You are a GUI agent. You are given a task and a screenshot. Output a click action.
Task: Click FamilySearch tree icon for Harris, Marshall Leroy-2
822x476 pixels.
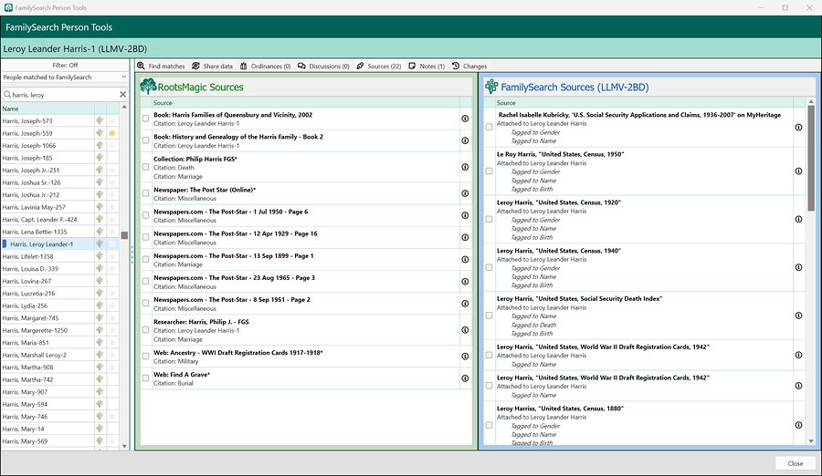100,355
